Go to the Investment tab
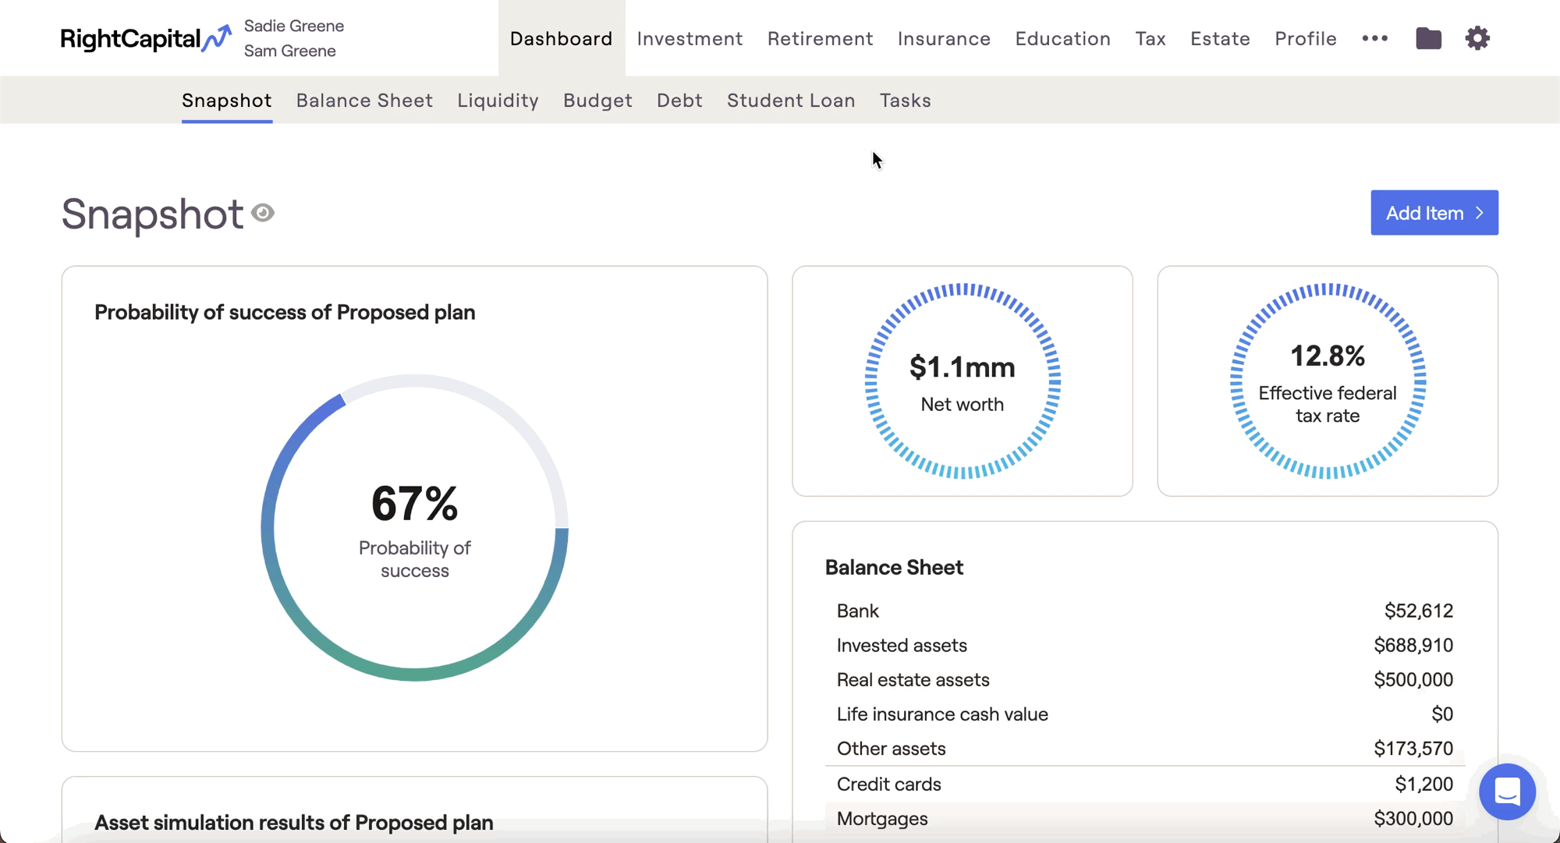This screenshot has width=1560, height=843. point(690,38)
